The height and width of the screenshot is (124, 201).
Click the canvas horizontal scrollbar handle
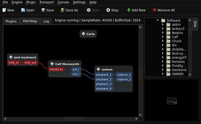point(74,119)
